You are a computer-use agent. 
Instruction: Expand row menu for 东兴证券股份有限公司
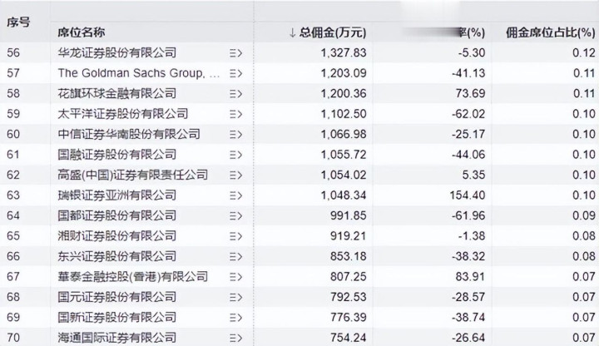coord(235,256)
